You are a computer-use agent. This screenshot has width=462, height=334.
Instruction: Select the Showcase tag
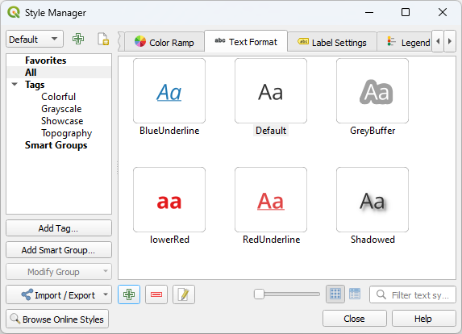[x=62, y=121]
